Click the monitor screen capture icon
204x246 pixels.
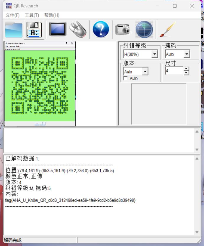click(58, 30)
